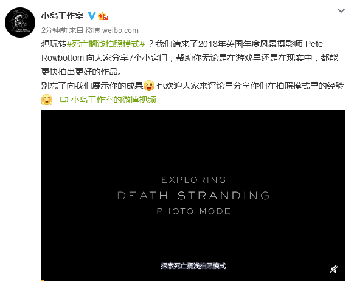Unmute the video with the speaker icon

(335, 269)
